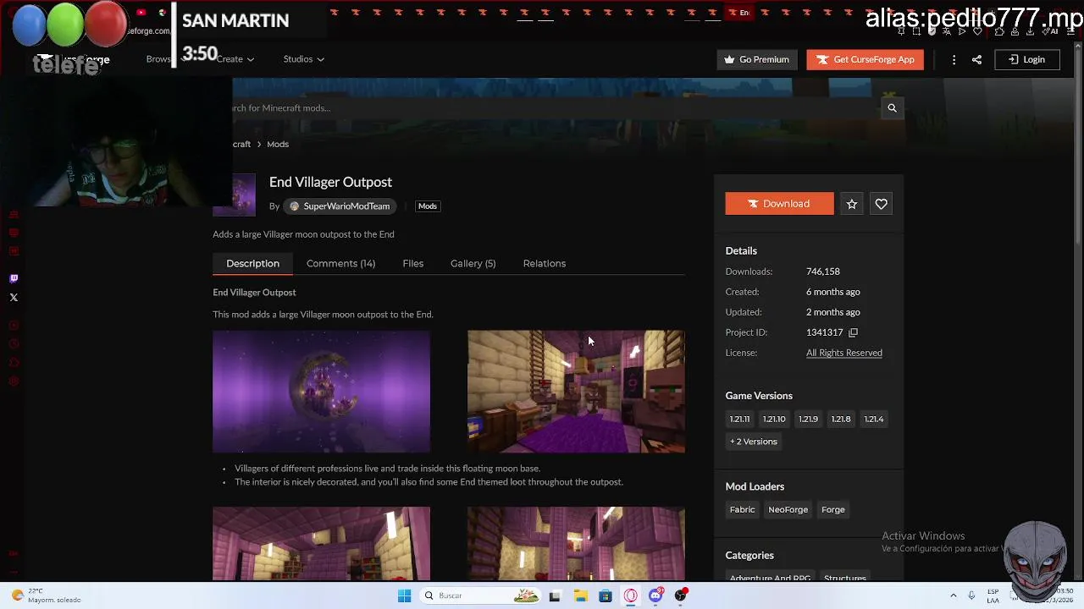
Task: Switch to the Files tab
Action: tap(412, 263)
